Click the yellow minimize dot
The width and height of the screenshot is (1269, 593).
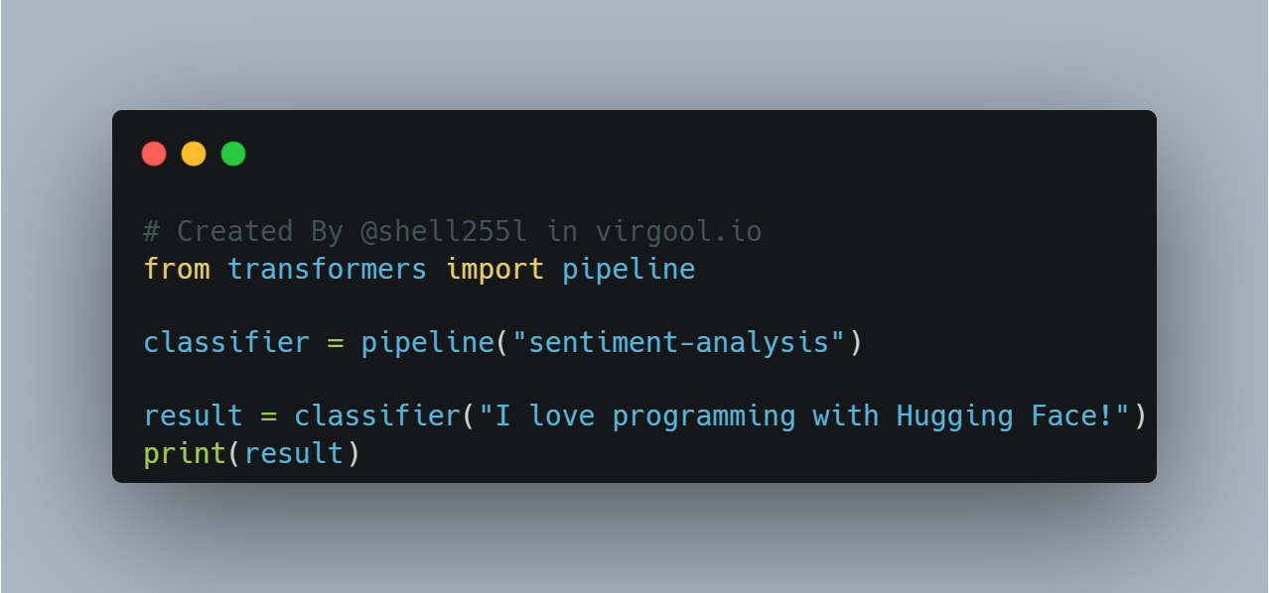[x=194, y=154]
